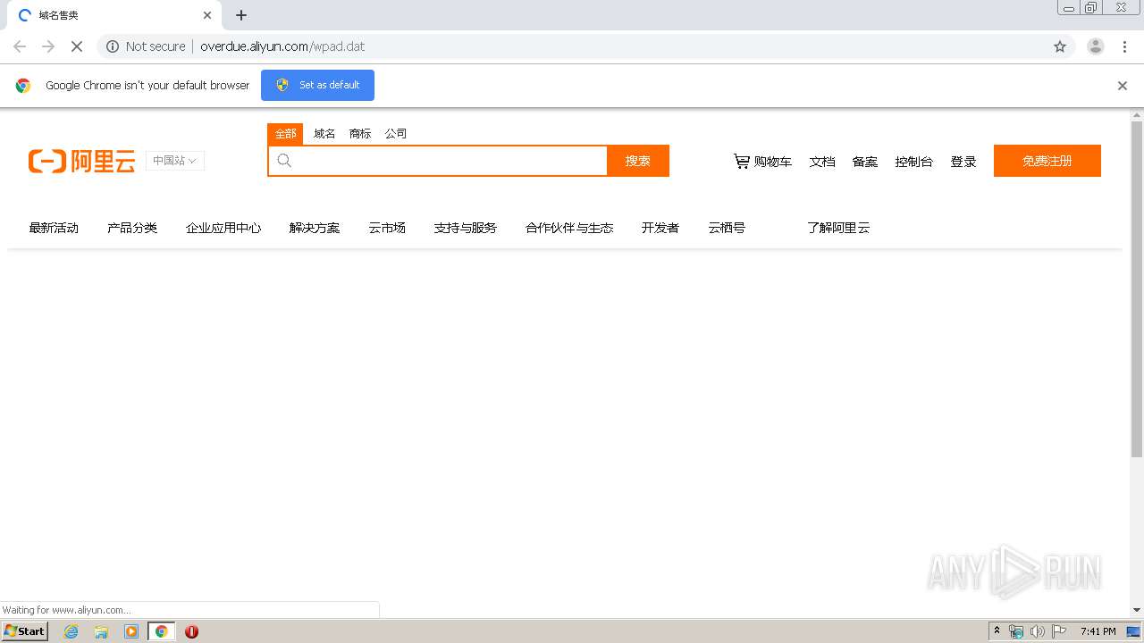Open 云市场 menu

pos(387,228)
